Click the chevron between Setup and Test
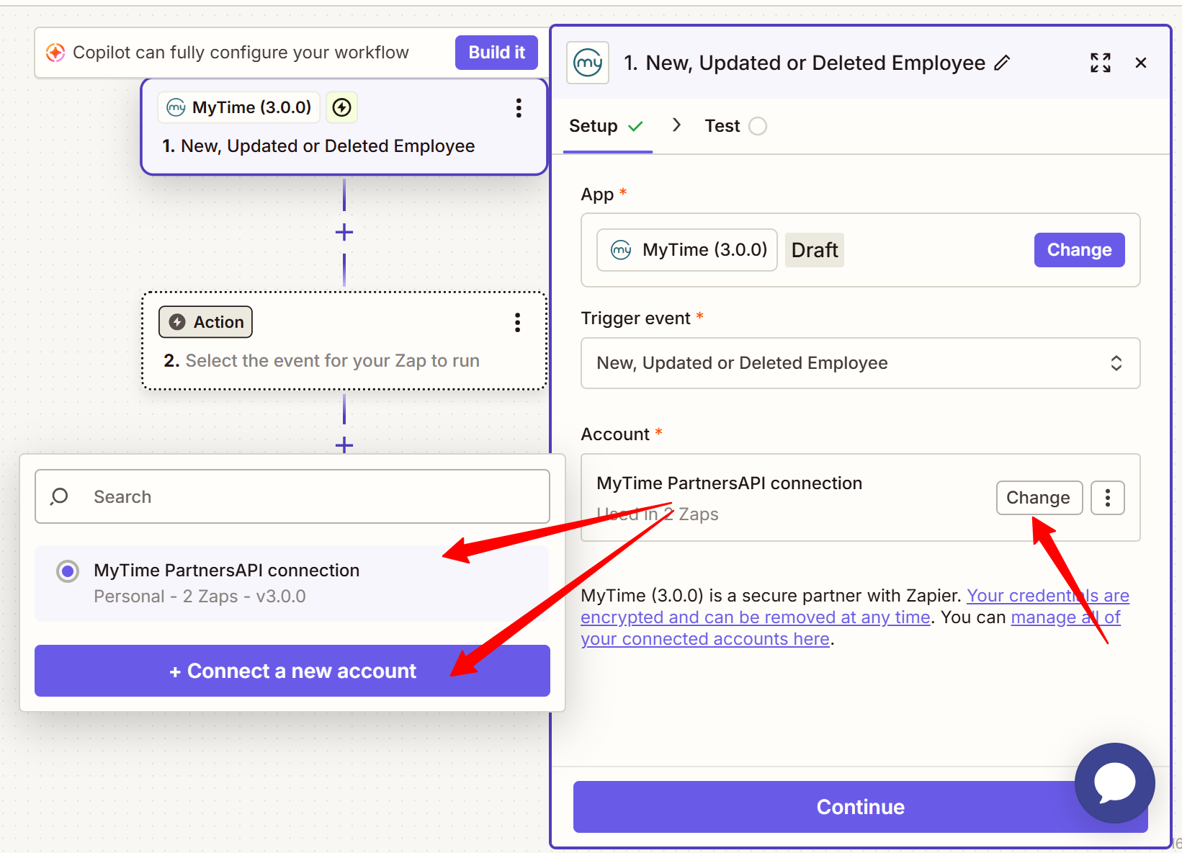This screenshot has height=853, width=1182. pyautogui.click(x=676, y=125)
